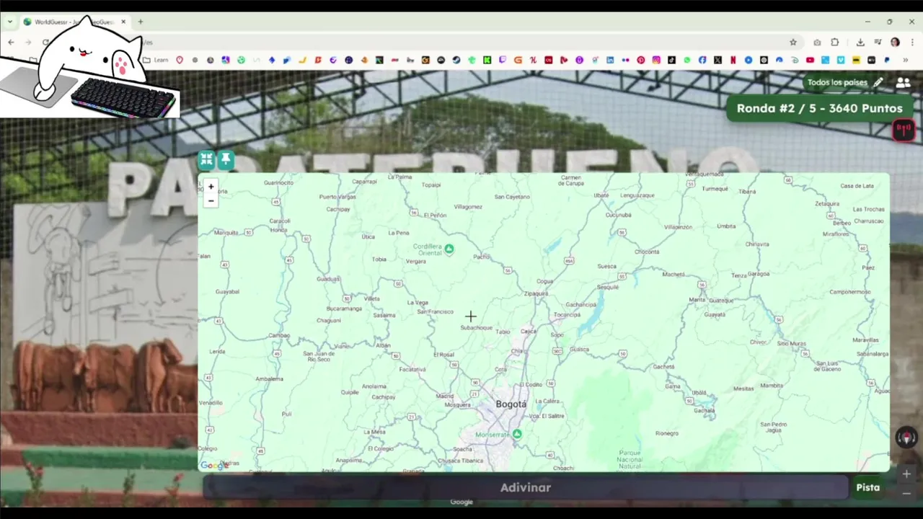
Task: Click Subachoque town label on map
Action: [476, 328]
